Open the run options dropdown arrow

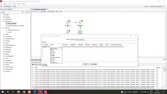[x=34, y=11]
